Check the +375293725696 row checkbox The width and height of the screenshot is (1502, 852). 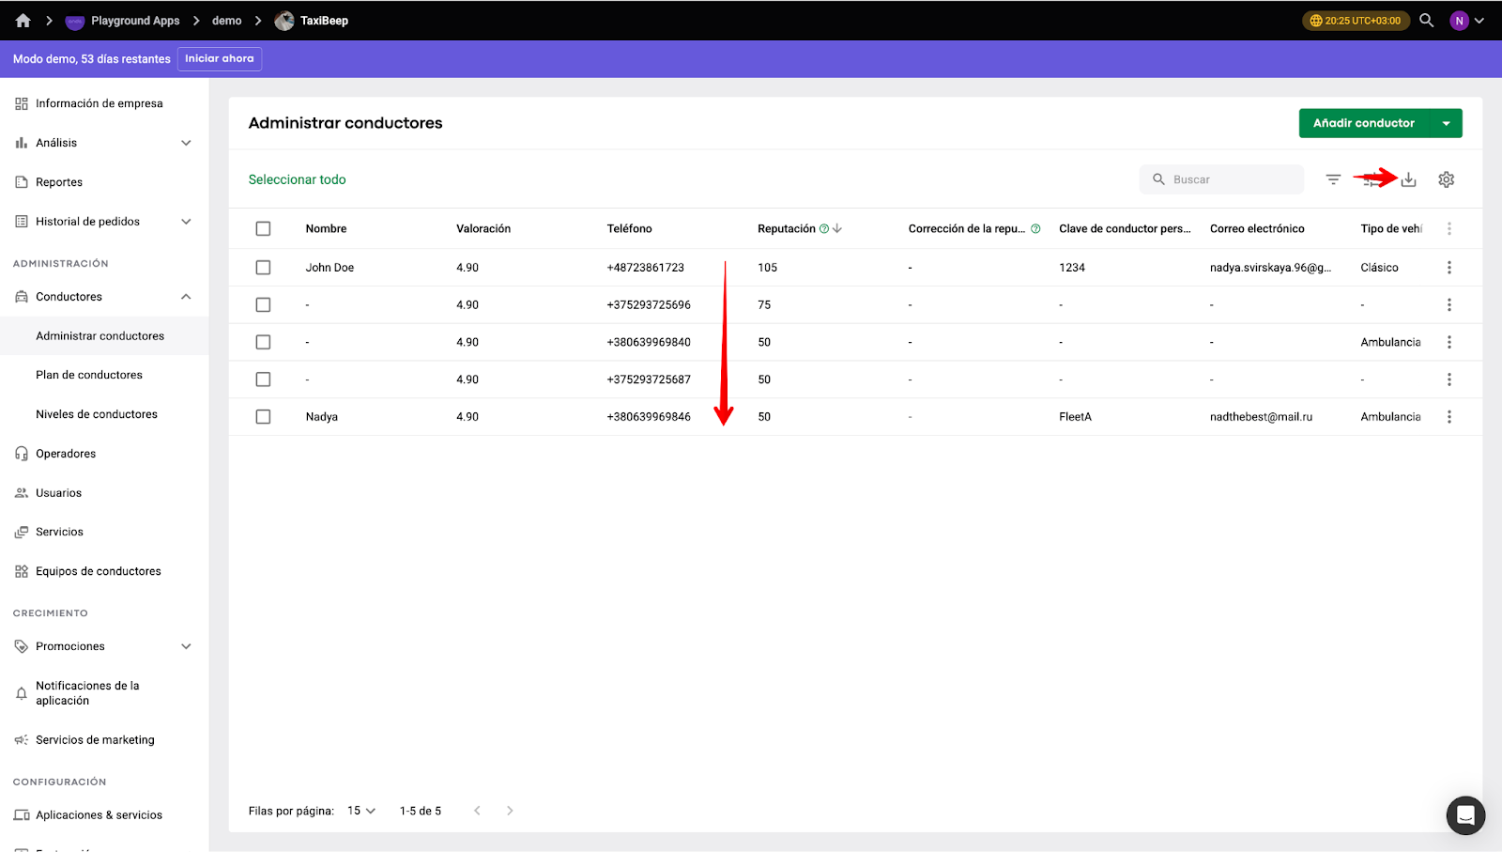pyautogui.click(x=263, y=304)
